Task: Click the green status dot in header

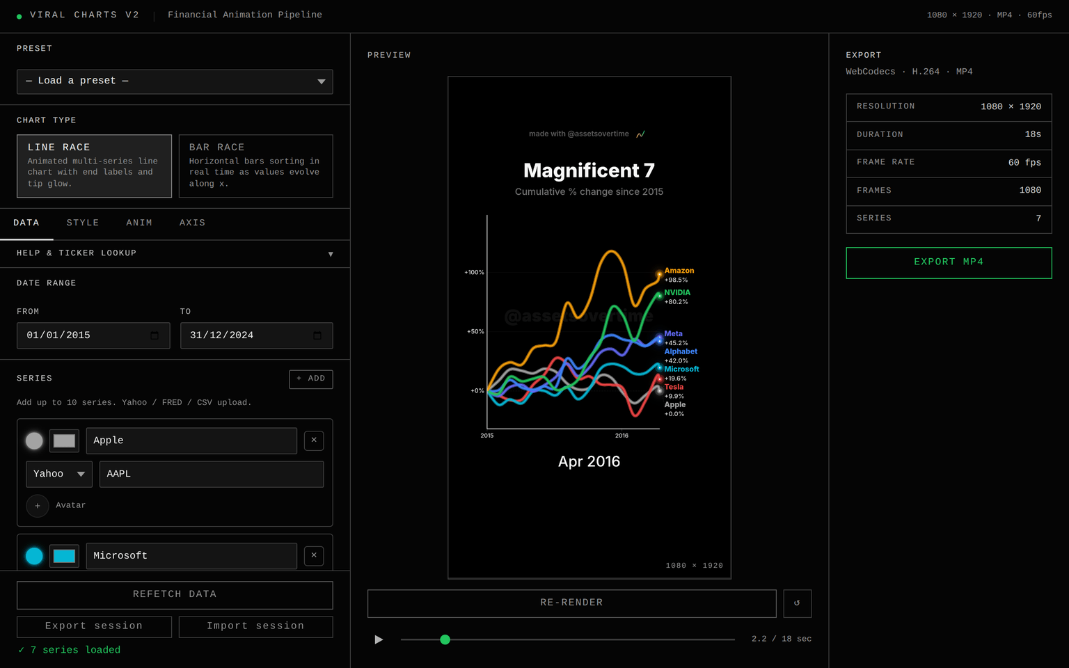Action: point(19,16)
